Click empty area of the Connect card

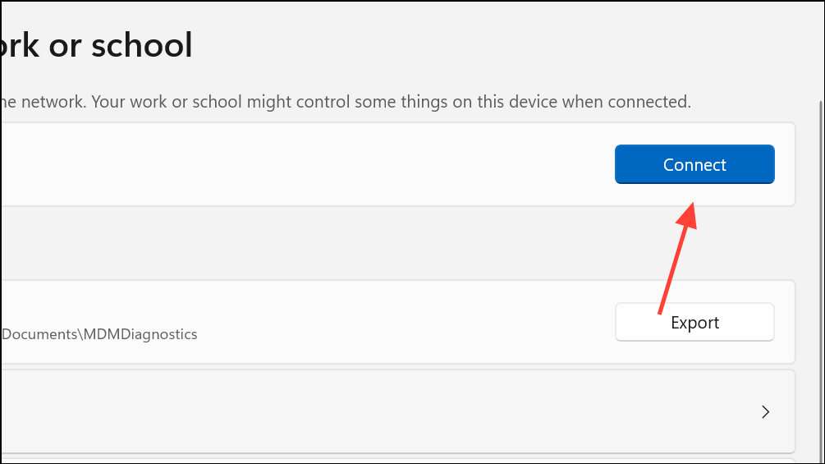pyautogui.click(x=305, y=164)
